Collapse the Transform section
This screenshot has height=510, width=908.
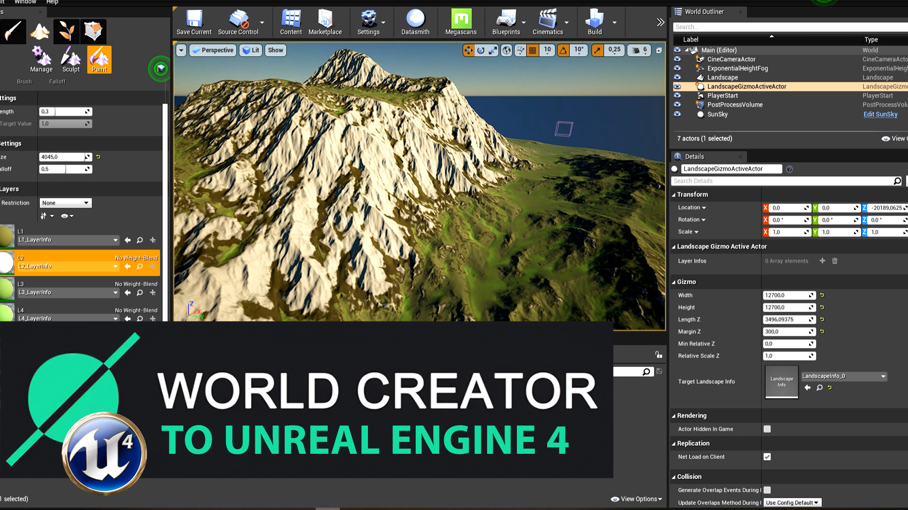pos(673,195)
